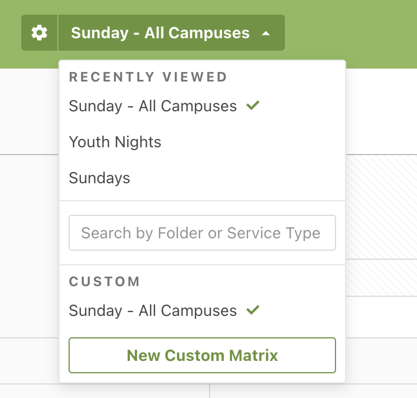Image resolution: width=417 pixels, height=398 pixels.
Task: Create a New Custom Matrix
Action: (202, 355)
